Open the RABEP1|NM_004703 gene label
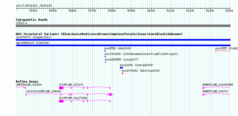The height and width of the screenshot is (116, 238). 215,91
